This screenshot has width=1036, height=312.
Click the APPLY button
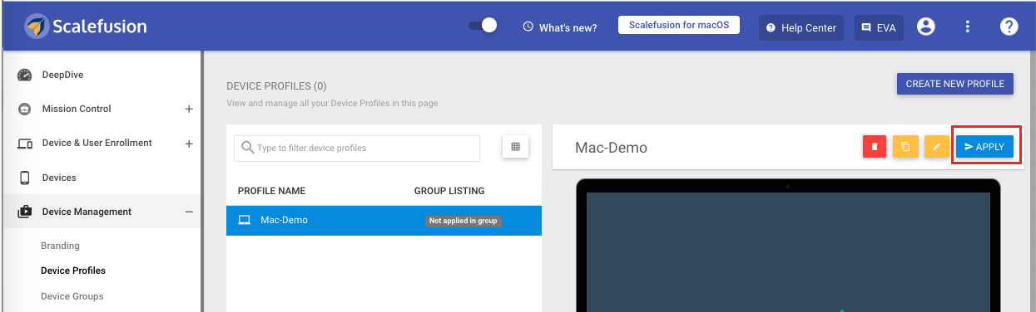tap(984, 147)
